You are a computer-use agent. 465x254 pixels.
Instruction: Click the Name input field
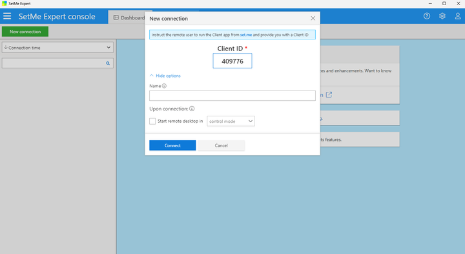point(232,96)
